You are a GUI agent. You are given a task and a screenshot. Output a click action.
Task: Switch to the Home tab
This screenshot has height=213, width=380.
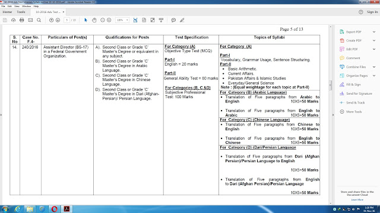click(x=7, y=12)
